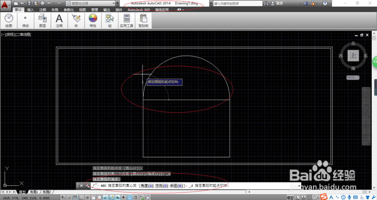
Task: Open the 特性 properties color wheel panel
Action: point(93,20)
